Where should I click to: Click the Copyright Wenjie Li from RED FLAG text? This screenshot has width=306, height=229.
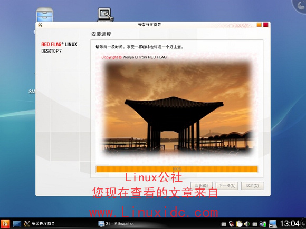click(x=134, y=57)
